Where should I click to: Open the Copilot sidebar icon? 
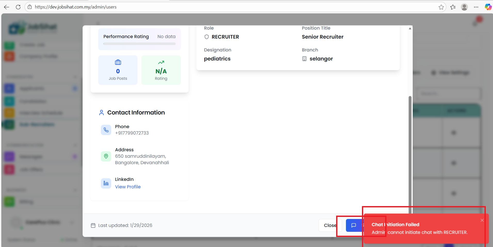(488, 7)
